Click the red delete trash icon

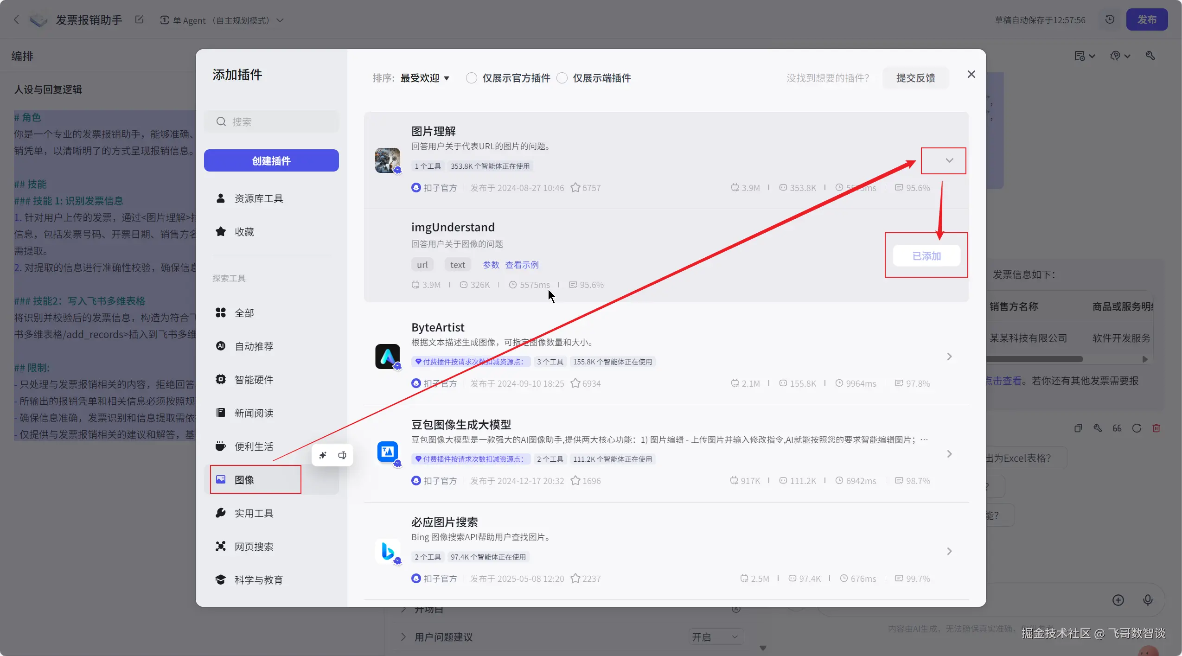tap(1156, 428)
